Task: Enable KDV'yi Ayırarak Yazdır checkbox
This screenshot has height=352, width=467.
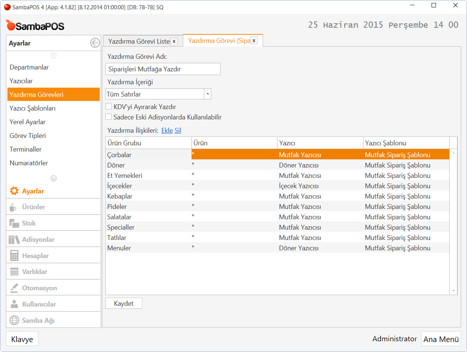Action: (109, 107)
